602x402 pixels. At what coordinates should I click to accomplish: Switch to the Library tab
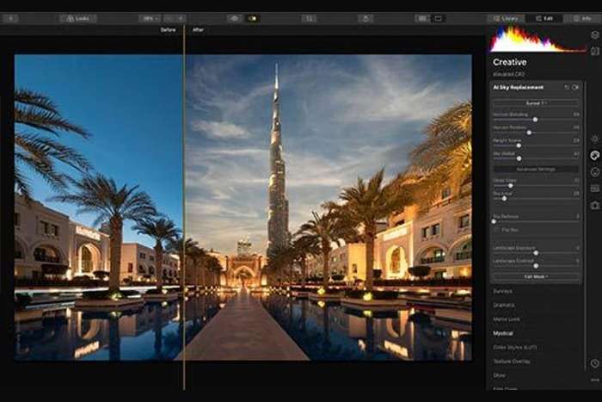[507, 18]
